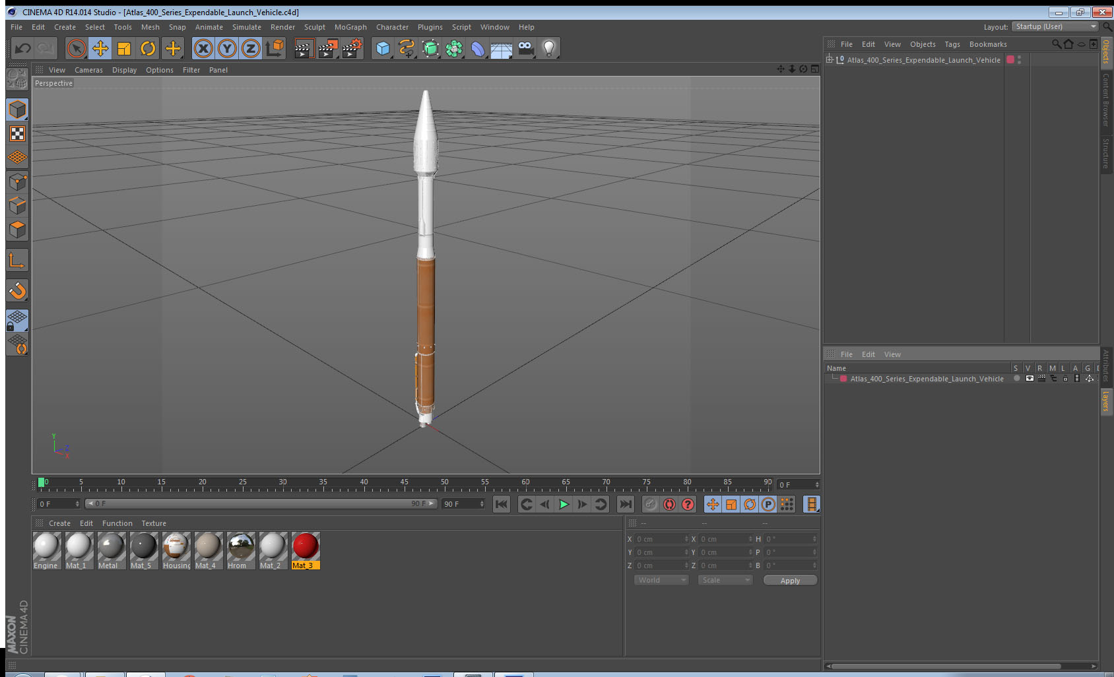
Task: Open the last-used tool dropdown plus icon
Action: click(173, 48)
